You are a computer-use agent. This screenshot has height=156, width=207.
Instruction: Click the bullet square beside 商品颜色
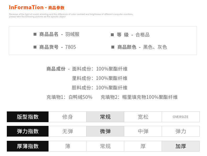coord(113,47)
